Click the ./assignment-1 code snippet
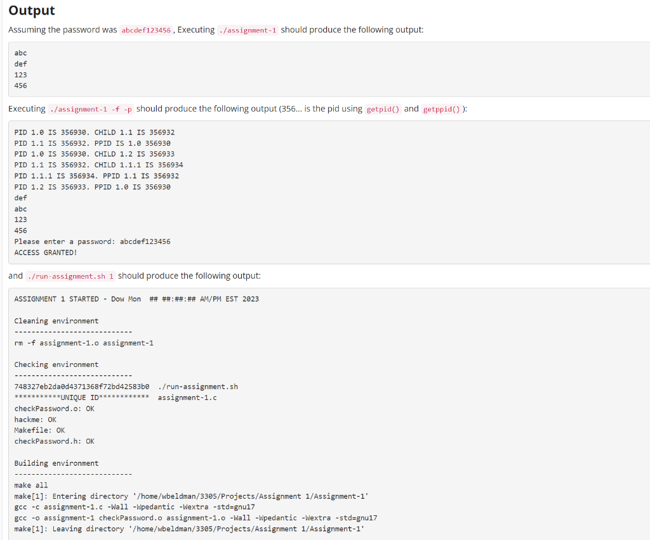This screenshot has height=540, width=650. [248, 30]
